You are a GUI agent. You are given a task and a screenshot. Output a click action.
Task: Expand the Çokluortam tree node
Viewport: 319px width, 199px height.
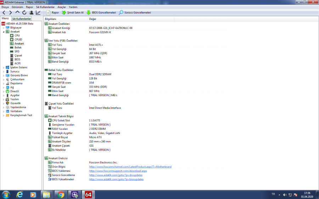point(4,80)
